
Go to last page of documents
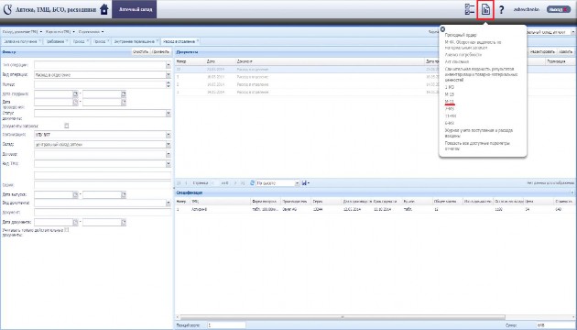243,182
